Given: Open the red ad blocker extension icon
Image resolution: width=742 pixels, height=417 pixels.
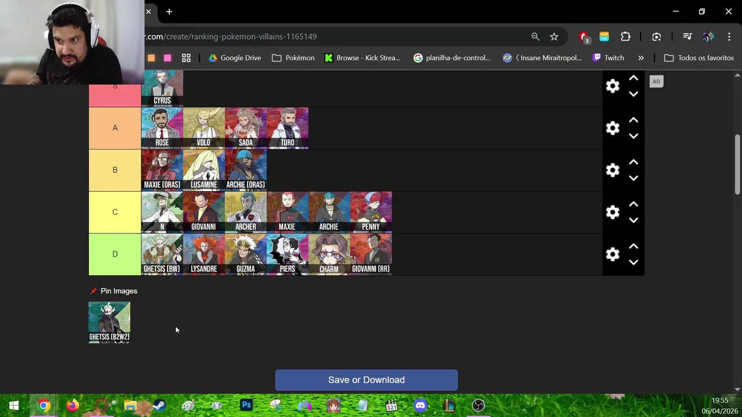Looking at the screenshot, I should 584,37.
